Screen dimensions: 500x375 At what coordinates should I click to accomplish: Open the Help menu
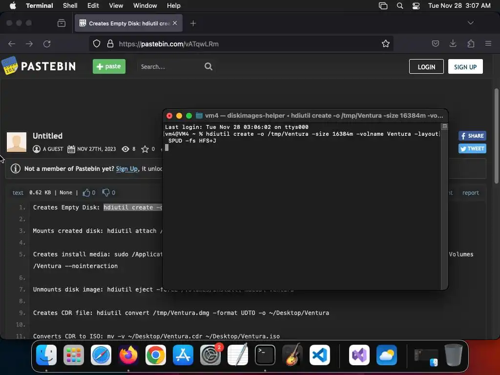pyautogui.click(x=174, y=6)
